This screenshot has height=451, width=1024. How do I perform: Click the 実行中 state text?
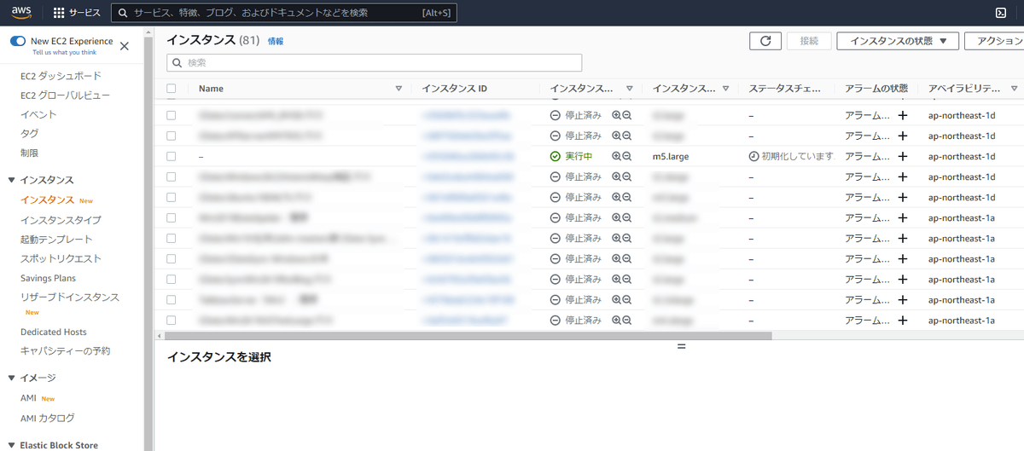pos(579,156)
